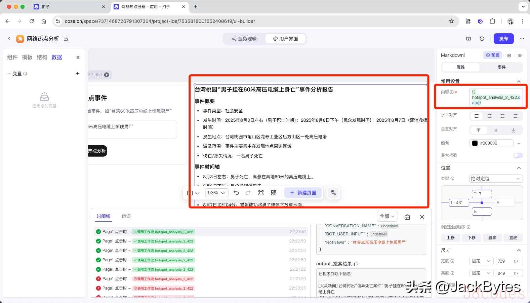Image resolution: width=530 pixels, height=303 pixels.
Task: Open the 绝对定位 position type dropdown
Action: coord(495,179)
